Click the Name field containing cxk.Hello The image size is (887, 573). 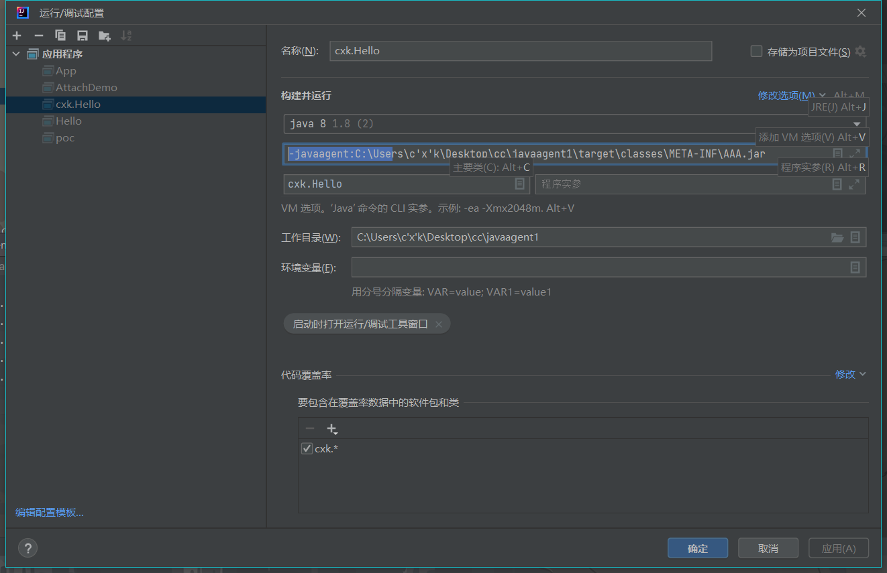coord(521,51)
